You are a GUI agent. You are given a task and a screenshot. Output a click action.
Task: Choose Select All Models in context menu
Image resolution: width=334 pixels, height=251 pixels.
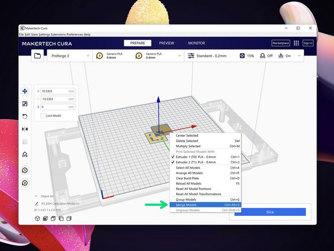(205, 168)
